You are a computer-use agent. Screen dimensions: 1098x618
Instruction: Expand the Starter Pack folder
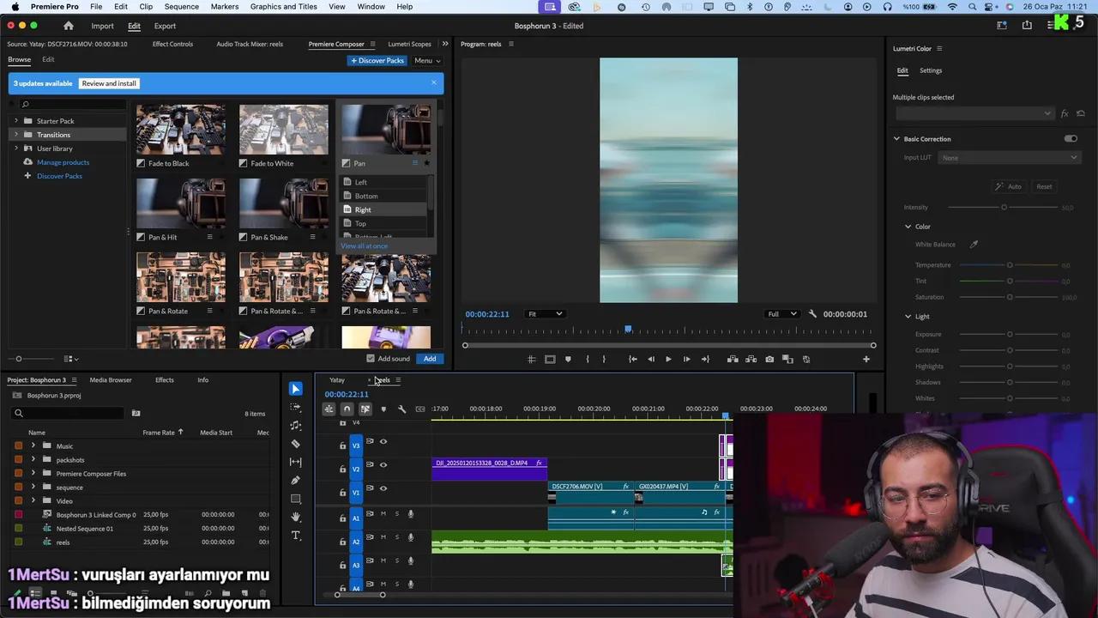click(x=15, y=121)
